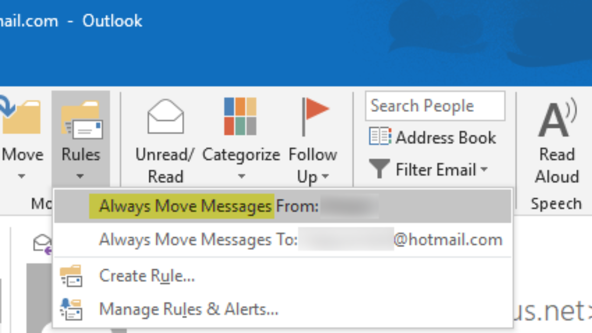The height and width of the screenshot is (333, 592).
Task: Open Manage Rules & Alerts... entry
Action: [188, 310]
